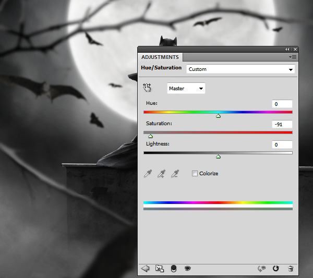
Task: Enable the Colorize checkbox
Action: click(x=195, y=174)
